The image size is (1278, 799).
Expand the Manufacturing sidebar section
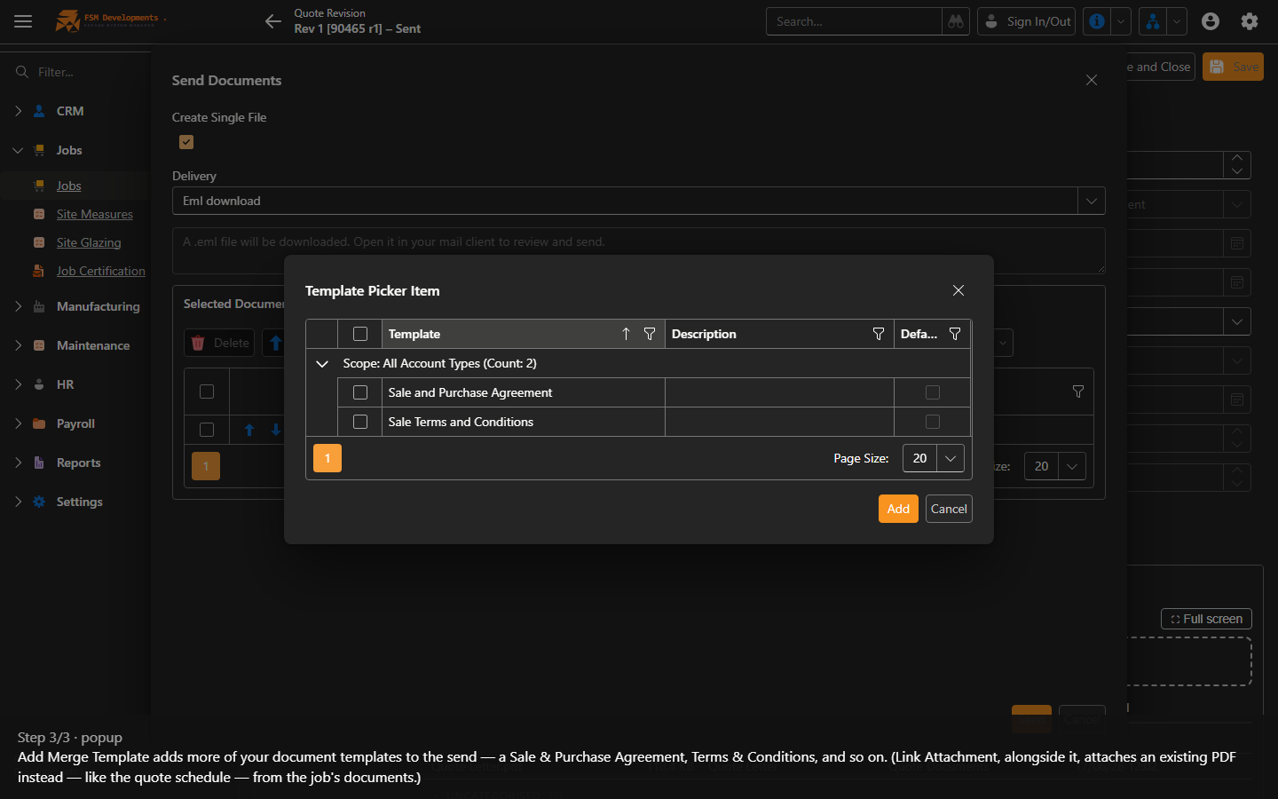(x=18, y=306)
